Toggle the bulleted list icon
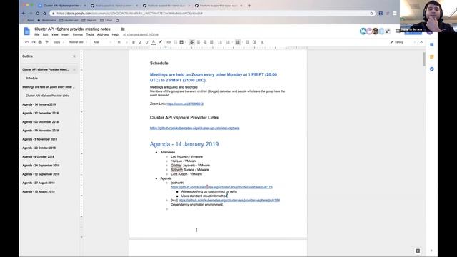Image resolution: width=457 pixels, height=257 pixels. coord(238,42)
